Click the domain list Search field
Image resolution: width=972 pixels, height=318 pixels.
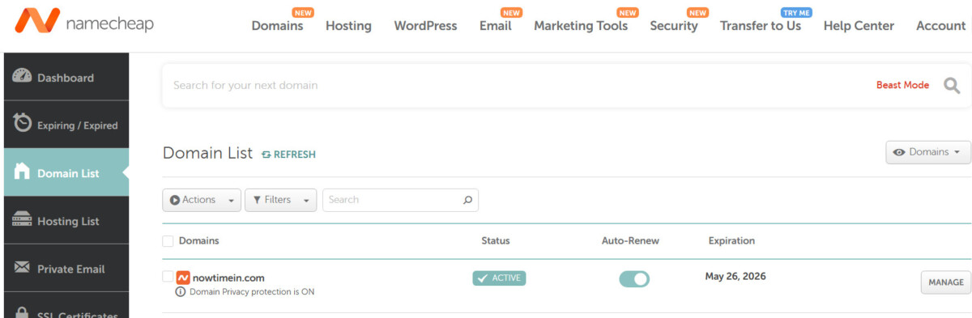[x=400, y=200]
